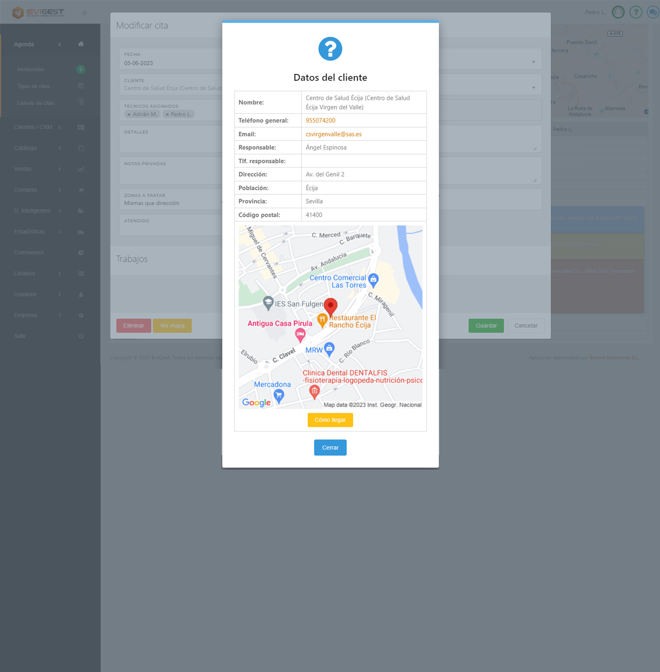
Task: Select the Salir menu item
Action: click(x=20, y=336)
